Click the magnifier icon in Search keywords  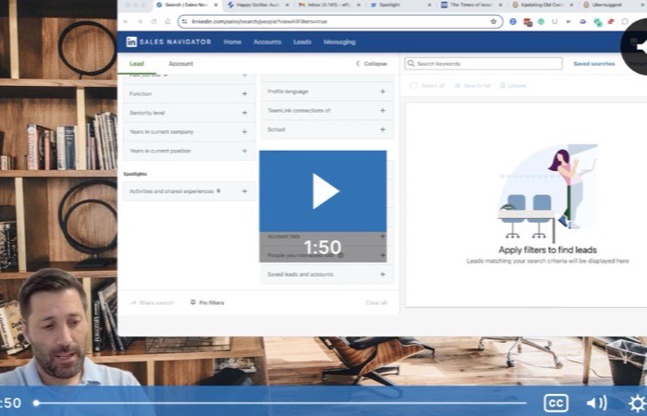point(410,64)
